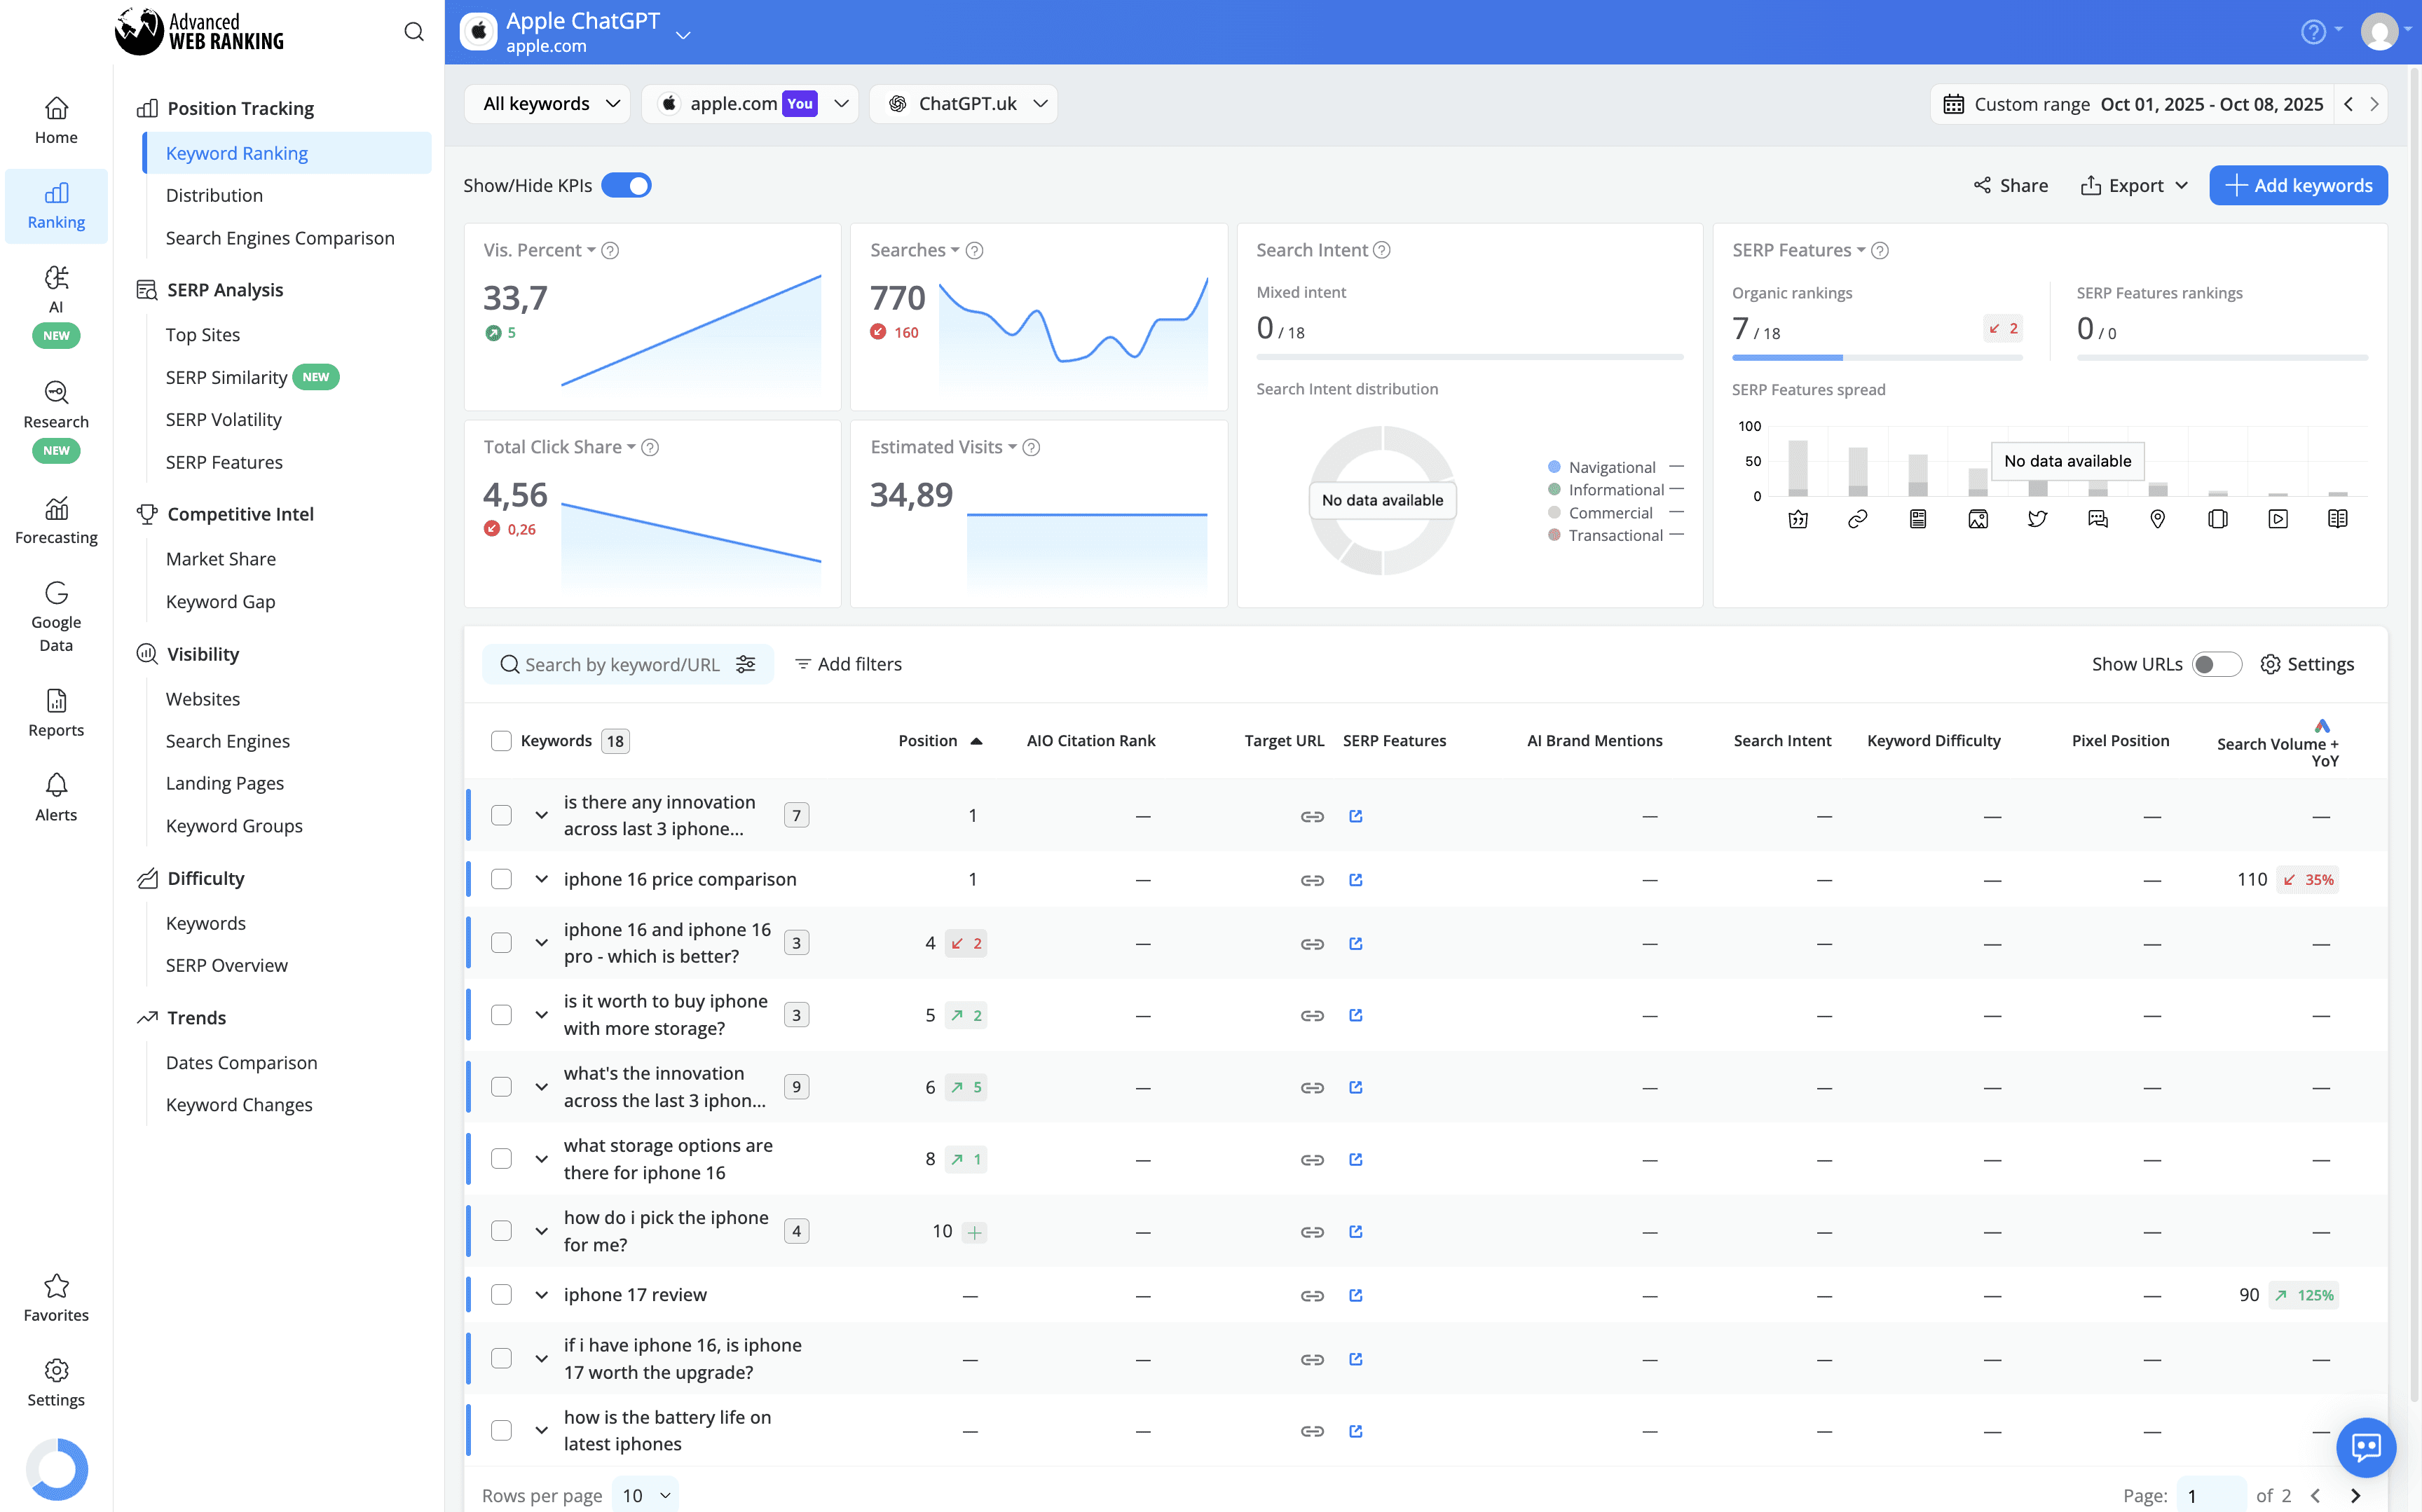Open the ChatGPT.uk search engine dropdown
This screenshot has width=2422, height=1512.
click(x=964, y=104)
